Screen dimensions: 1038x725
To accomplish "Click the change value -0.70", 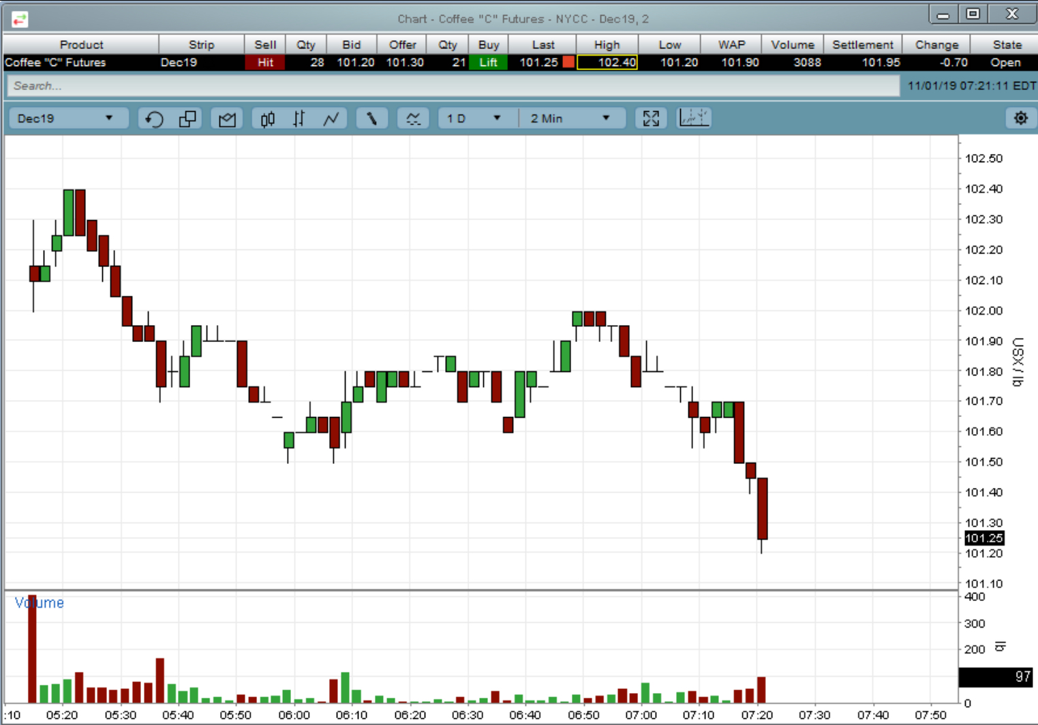I will pos(953,63).
